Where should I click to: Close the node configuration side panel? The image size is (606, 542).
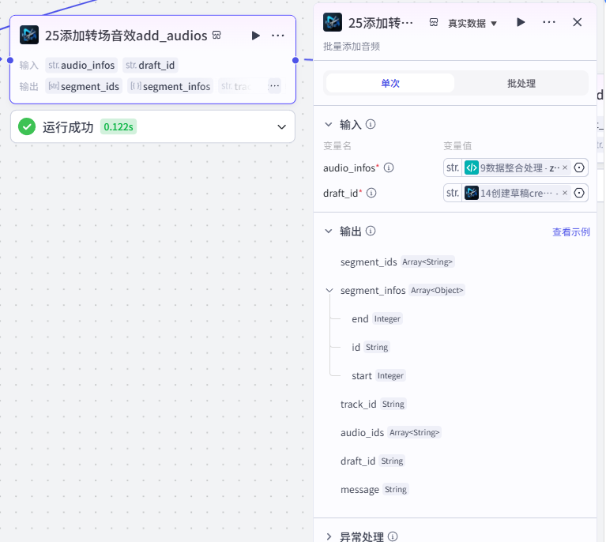577,22
